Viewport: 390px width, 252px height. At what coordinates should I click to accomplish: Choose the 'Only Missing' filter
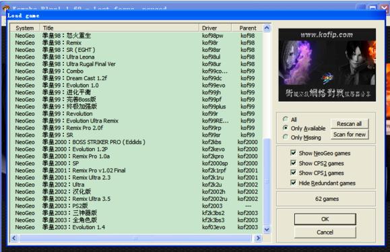click(x=286, y=137)
